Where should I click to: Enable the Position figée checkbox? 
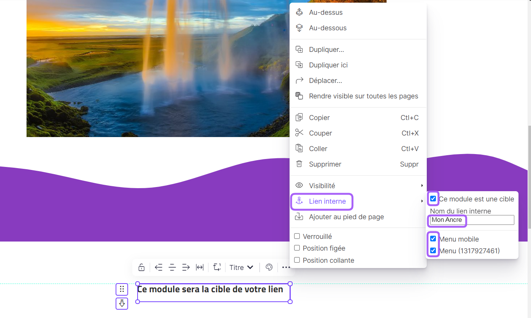tap(297, 248)
